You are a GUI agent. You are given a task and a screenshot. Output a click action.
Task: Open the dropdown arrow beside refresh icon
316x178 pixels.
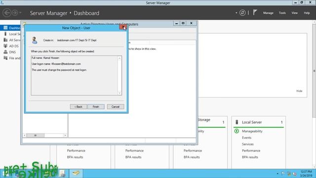point(236,13)
